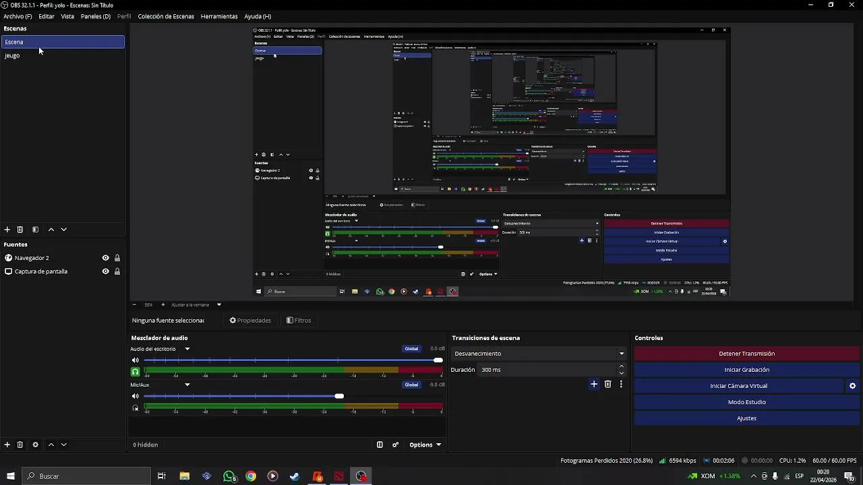Click Iniciar Grabación

pos(746,370)
